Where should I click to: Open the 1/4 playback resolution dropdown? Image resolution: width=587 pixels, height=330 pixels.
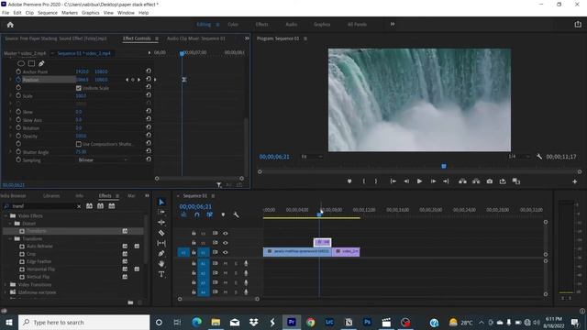(519, 157)
